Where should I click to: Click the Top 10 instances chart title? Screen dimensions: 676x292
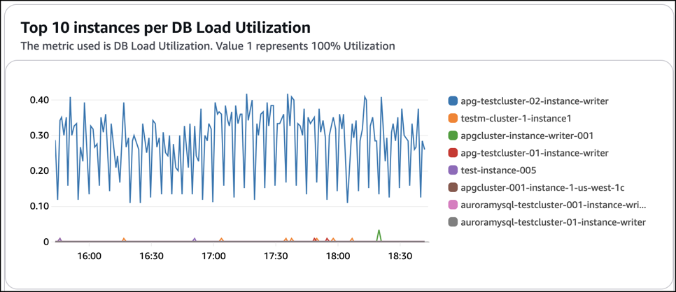pyautogui.click(x=165, y=28)
